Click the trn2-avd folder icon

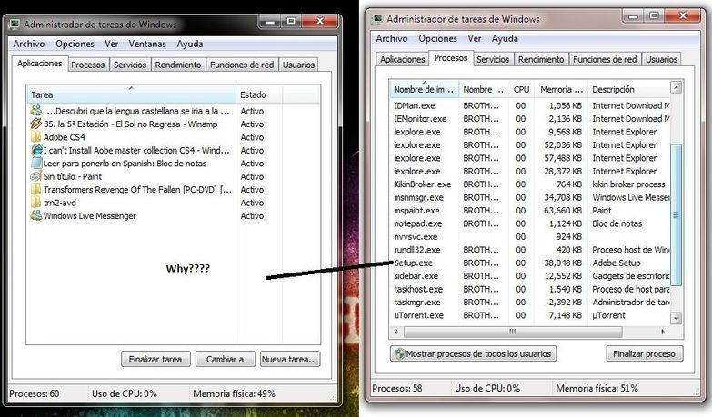(35, 203)
